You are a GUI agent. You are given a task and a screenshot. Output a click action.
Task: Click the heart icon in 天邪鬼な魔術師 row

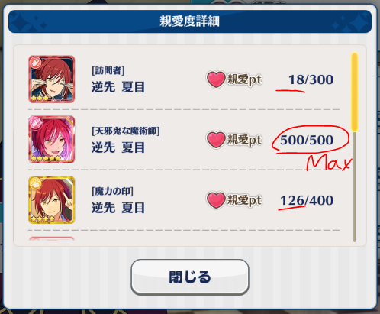(x=216, y=140)
